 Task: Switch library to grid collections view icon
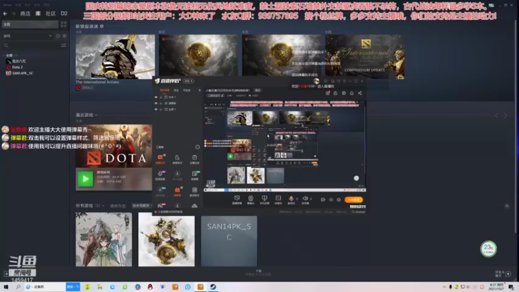[x=64, y=24]
